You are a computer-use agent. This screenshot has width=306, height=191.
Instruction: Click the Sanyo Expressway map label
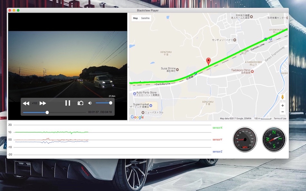point(275,54)
